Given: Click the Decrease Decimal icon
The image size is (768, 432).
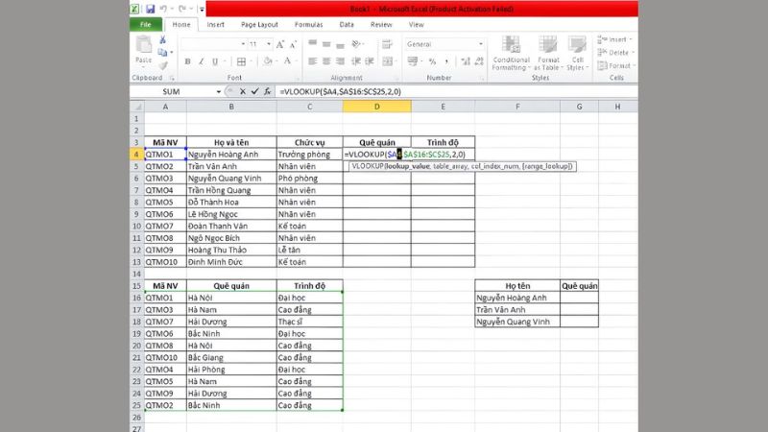Looking at the screenshot, I should pos(479,61).
